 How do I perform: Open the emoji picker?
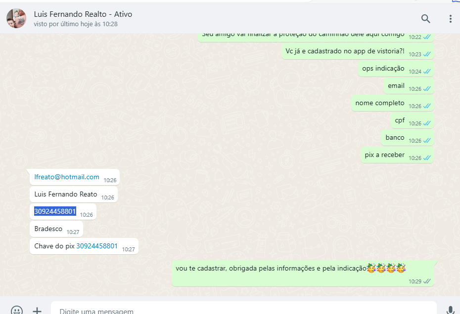click(x=17, y=311)
